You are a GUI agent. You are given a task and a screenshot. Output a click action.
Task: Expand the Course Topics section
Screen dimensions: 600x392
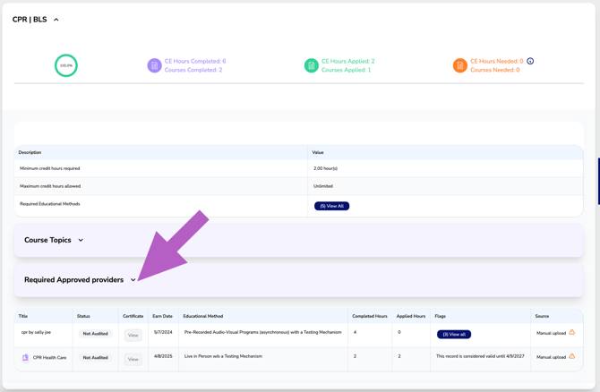[81, 240]
